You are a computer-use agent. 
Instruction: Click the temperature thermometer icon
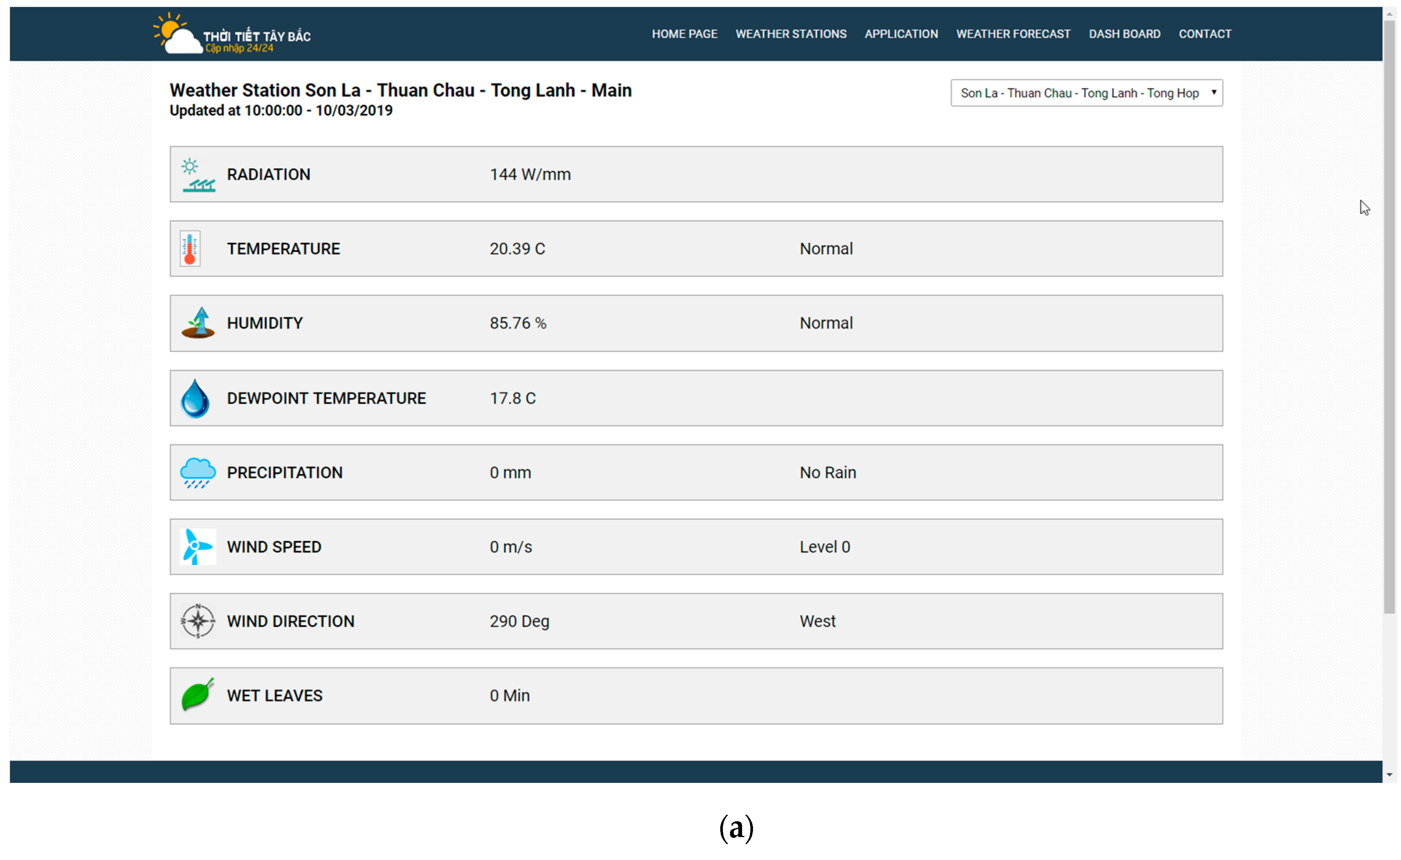190,249
